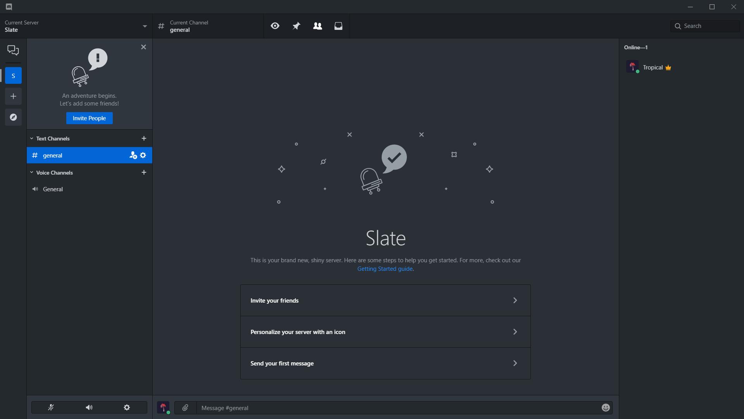744x419 pixels.
Task: Click Invite People button
Action: click(x=89, y=118)
